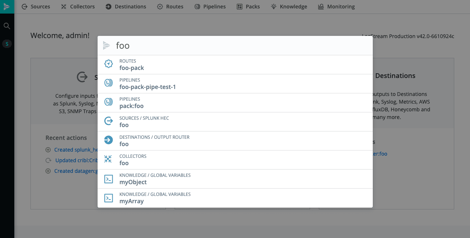Image resolution: width=470 pixels, height=238 pixels.
Task: Click the Global Variables icon beside myObject
Action: [109, 179]
